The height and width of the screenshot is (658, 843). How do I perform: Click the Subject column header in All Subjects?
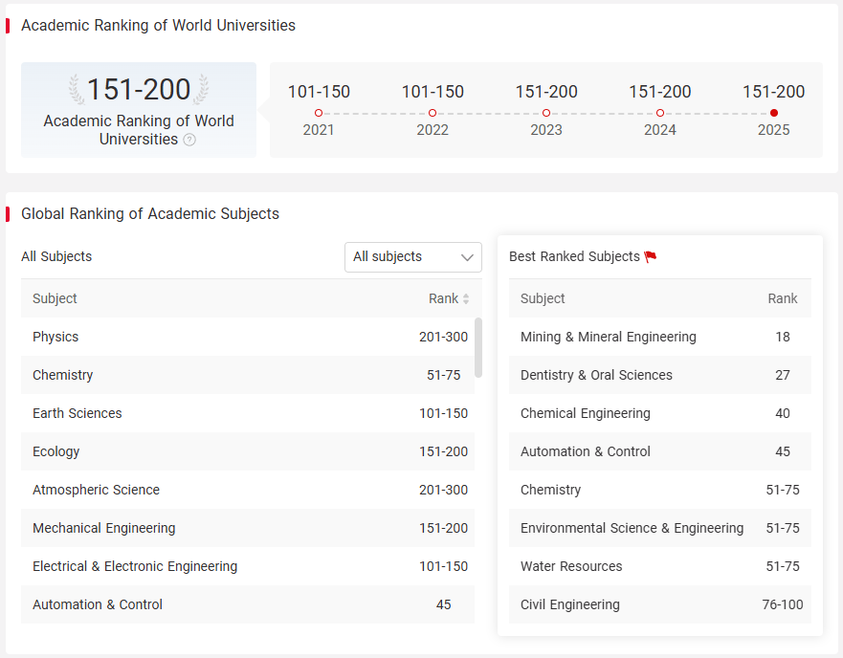(x=55, y=298)
